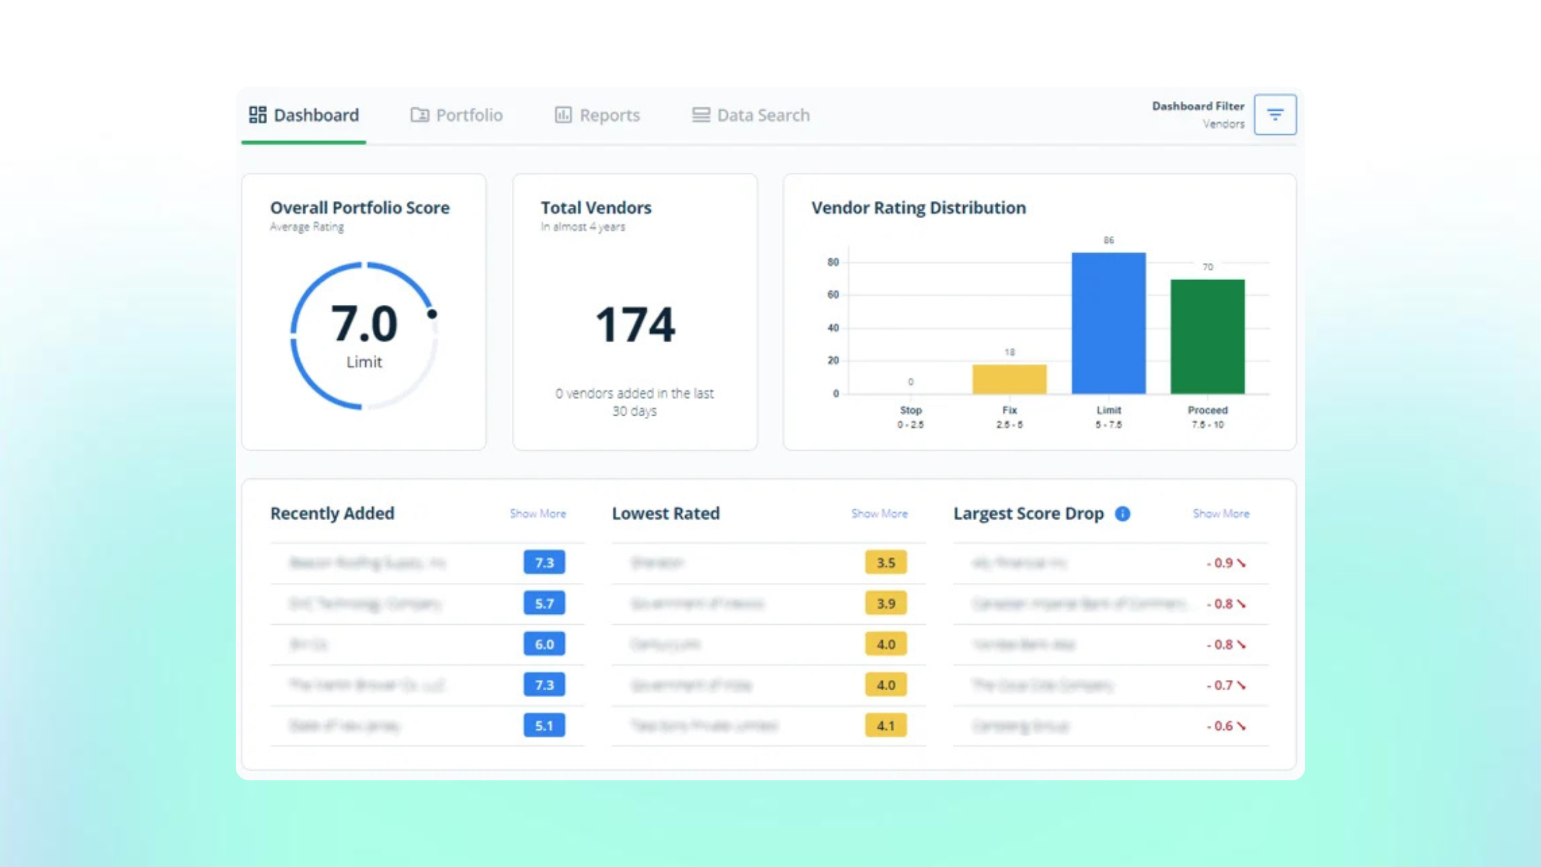Open the Data Search tab
This screenshot has height=867, width=1541.
(x=751, y=115)
